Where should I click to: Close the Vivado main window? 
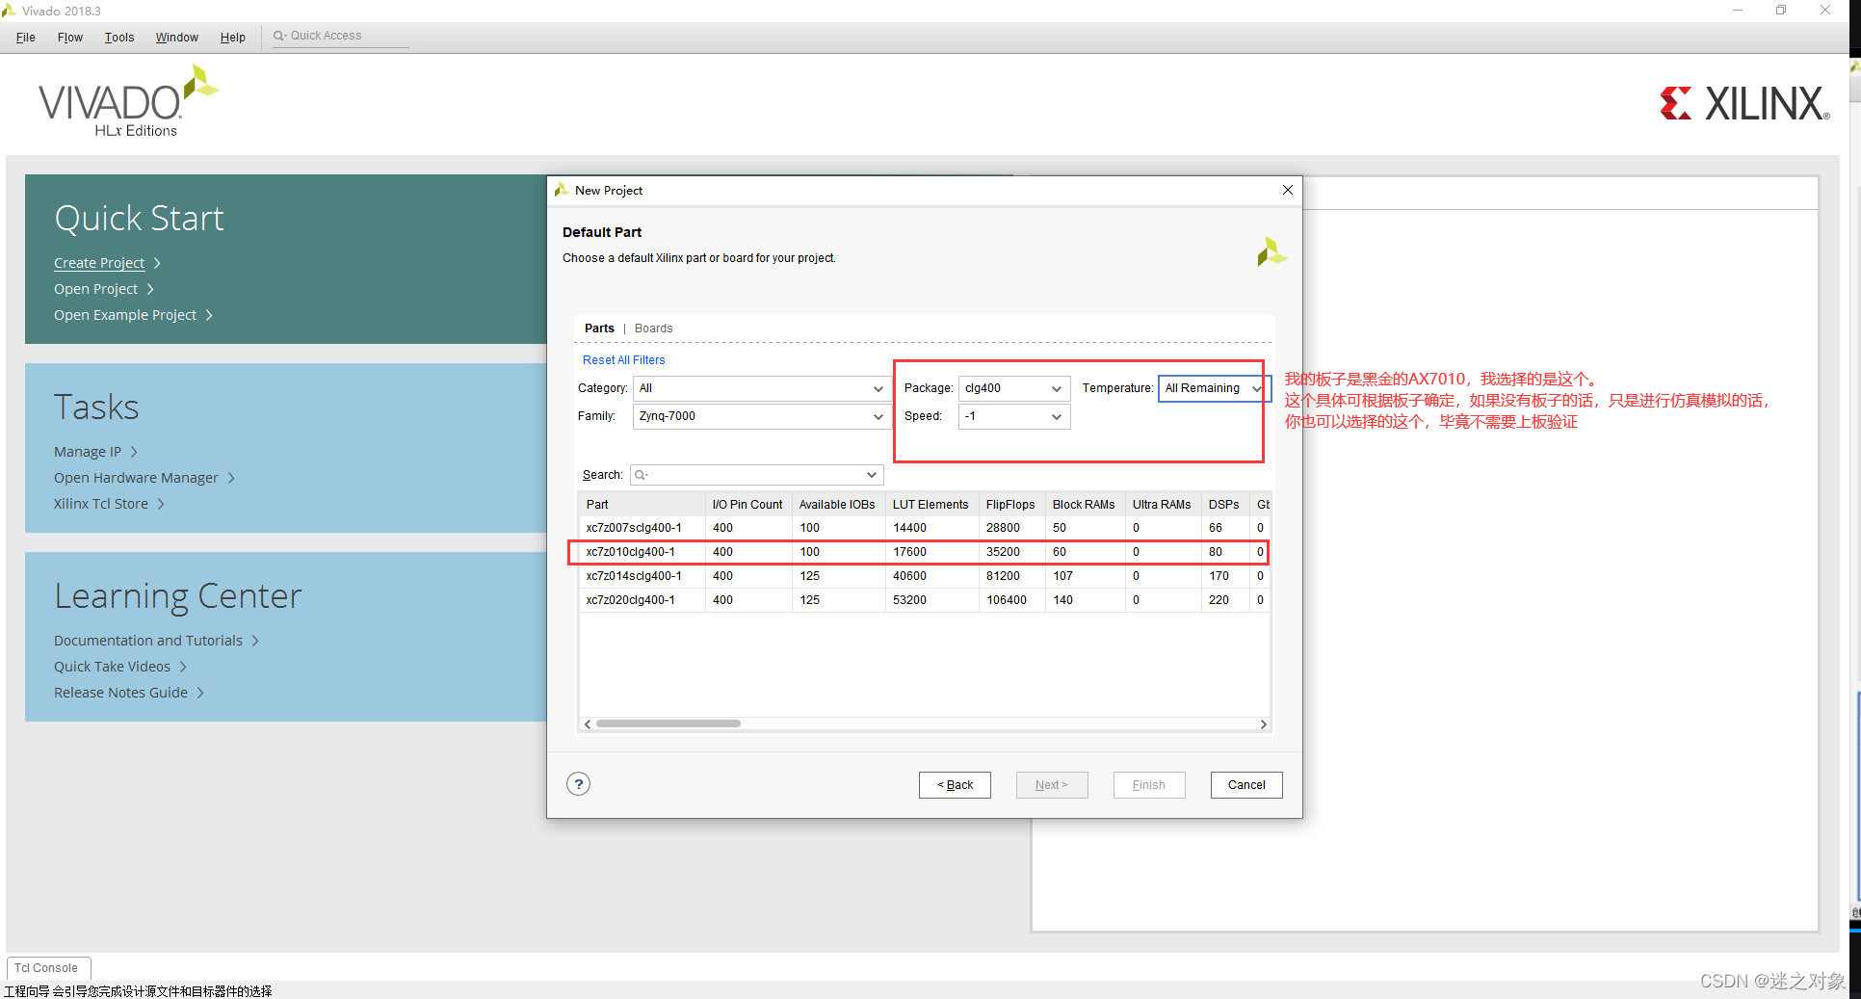click(1825, 11)
